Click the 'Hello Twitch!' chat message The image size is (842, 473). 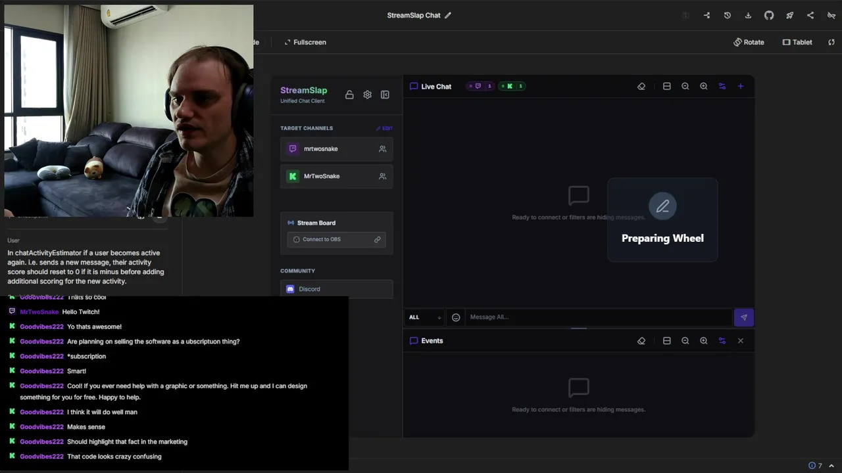[81, 312]
